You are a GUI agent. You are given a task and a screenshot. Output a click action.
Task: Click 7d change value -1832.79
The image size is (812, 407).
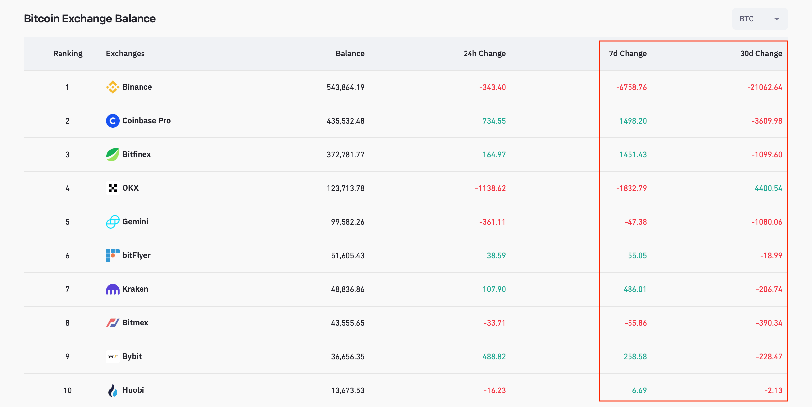tap(631, 188)
